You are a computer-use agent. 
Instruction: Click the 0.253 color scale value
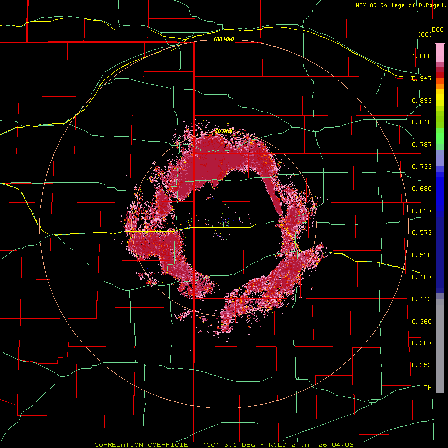point(422,365)
